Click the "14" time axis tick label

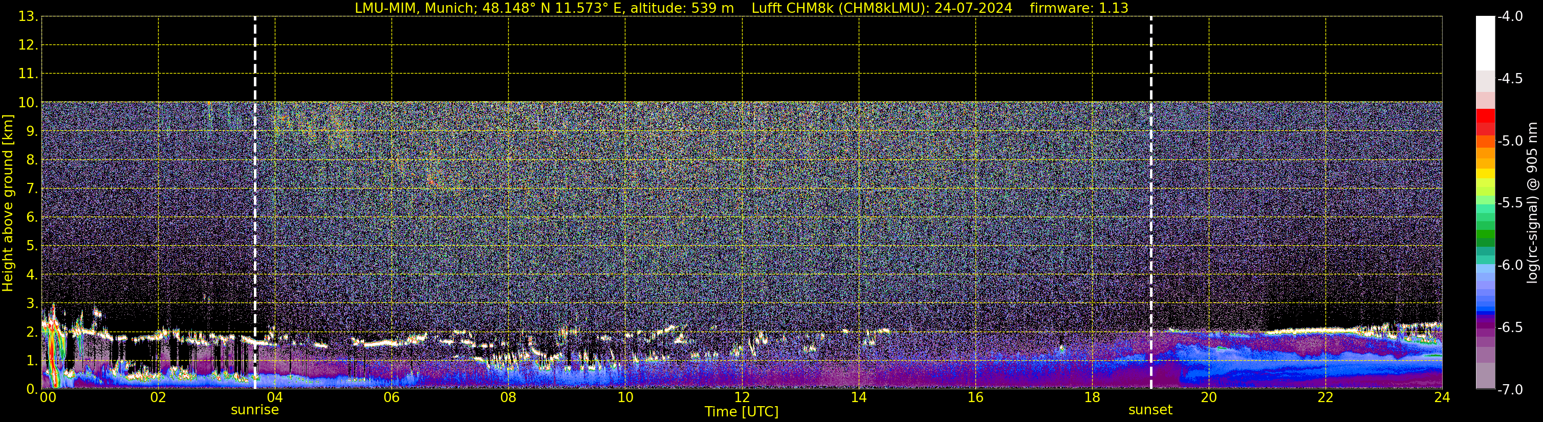point(859,397)
